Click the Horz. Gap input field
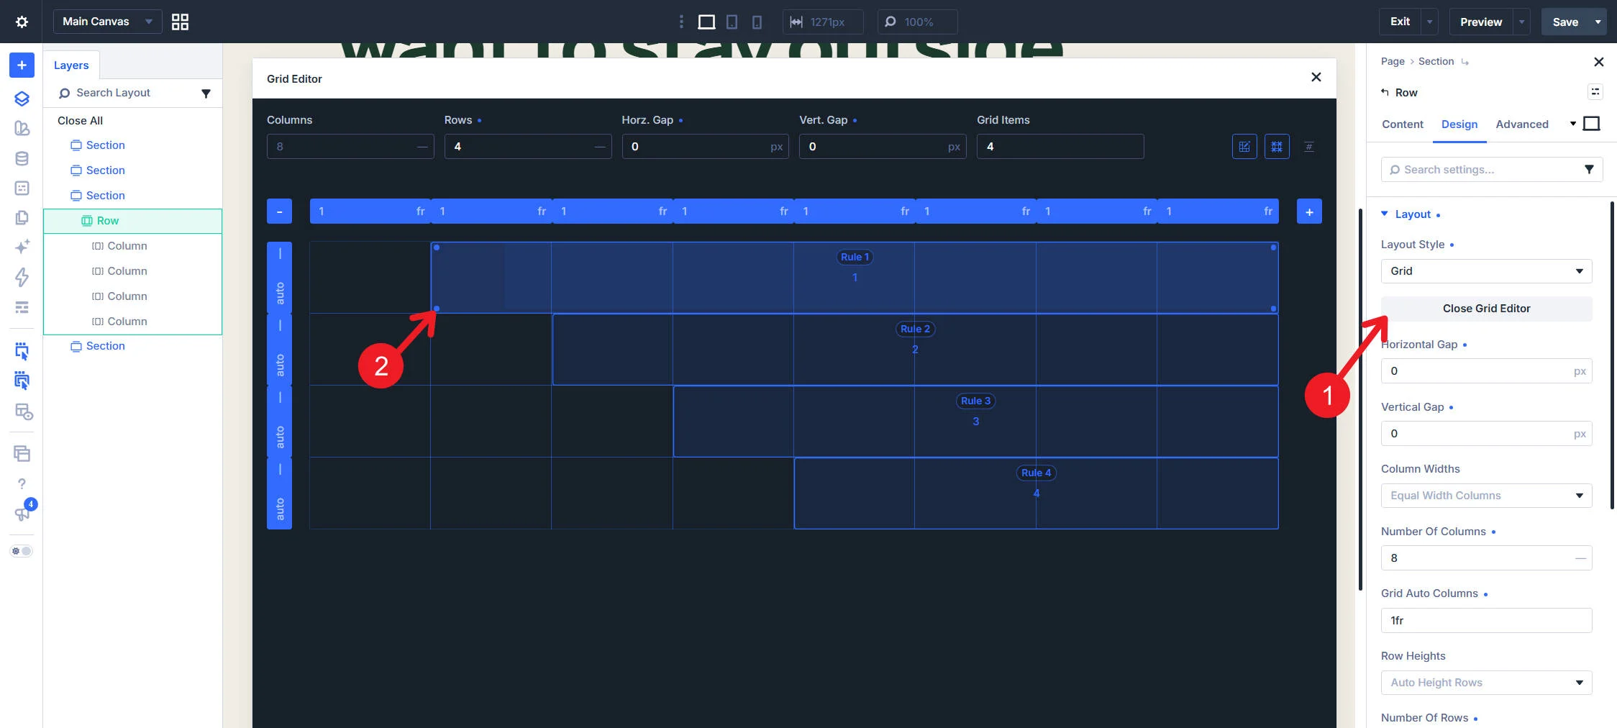 705,147
